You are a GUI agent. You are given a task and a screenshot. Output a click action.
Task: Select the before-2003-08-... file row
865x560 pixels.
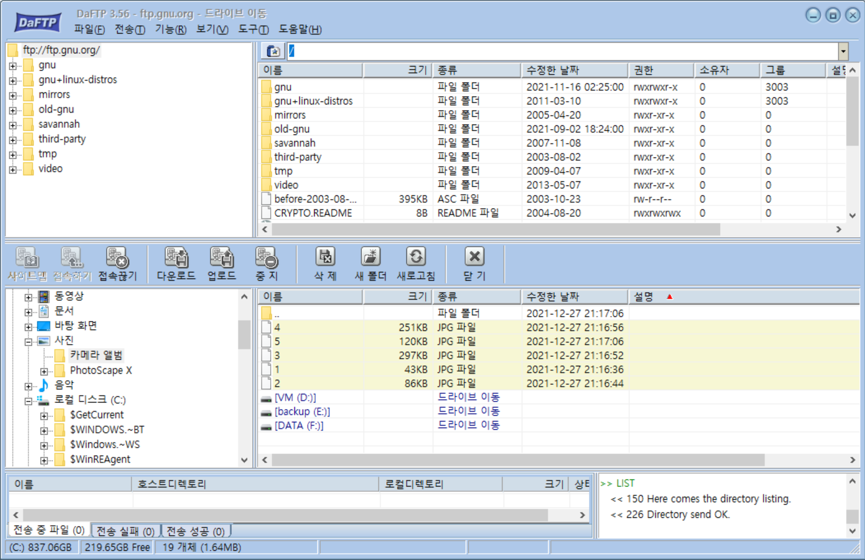pyautogui.click(x=553, y=199)
